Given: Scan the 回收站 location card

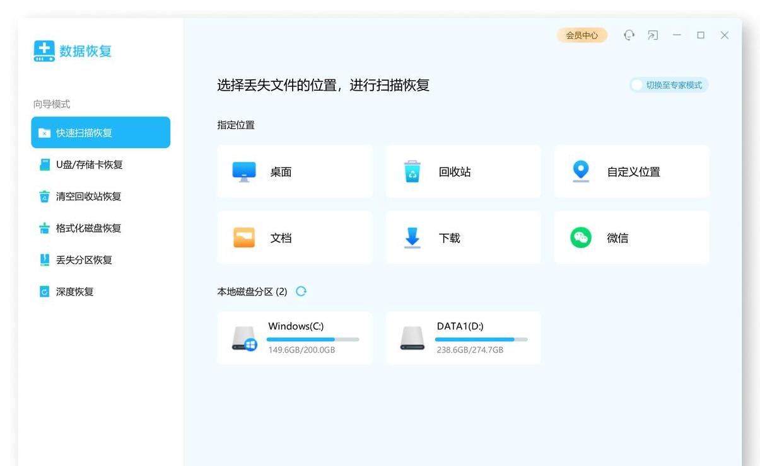Looking at the screenshot, I should (464, 171).
